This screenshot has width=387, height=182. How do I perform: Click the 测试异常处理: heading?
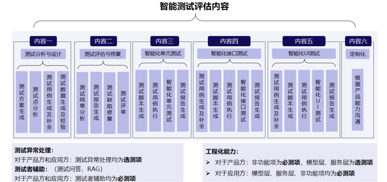[34, 150]
